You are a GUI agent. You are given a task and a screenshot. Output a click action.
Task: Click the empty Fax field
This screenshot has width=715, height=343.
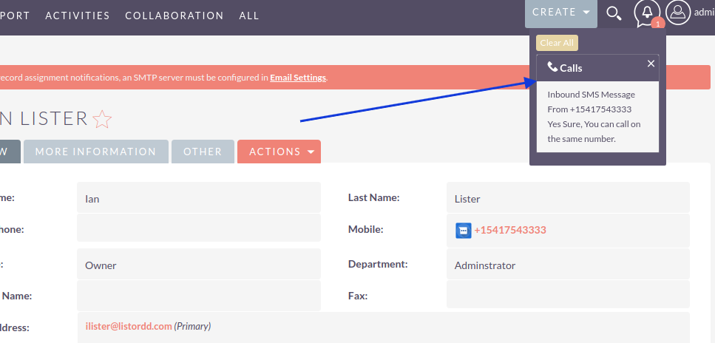click(x=568, y=295)
